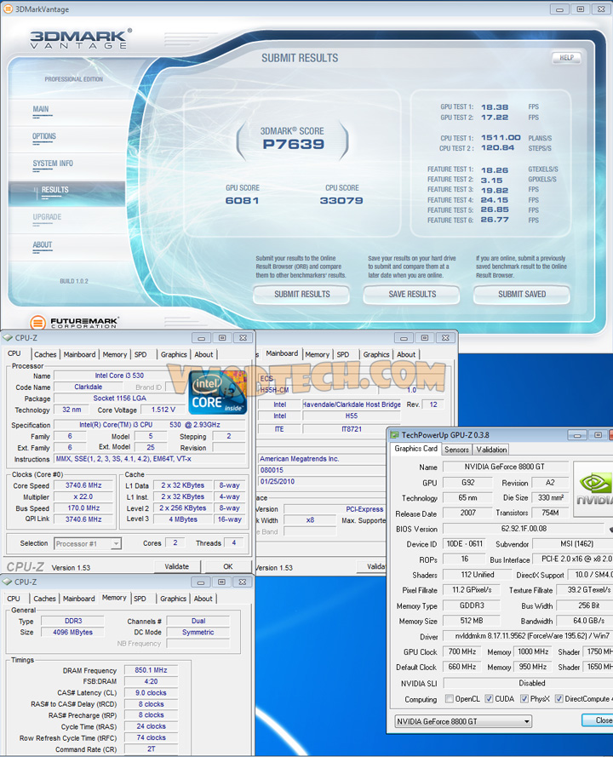Maximize the lower CPU-Z Memory window
Viewport: 613px width, 757px height.
[221, 582]
